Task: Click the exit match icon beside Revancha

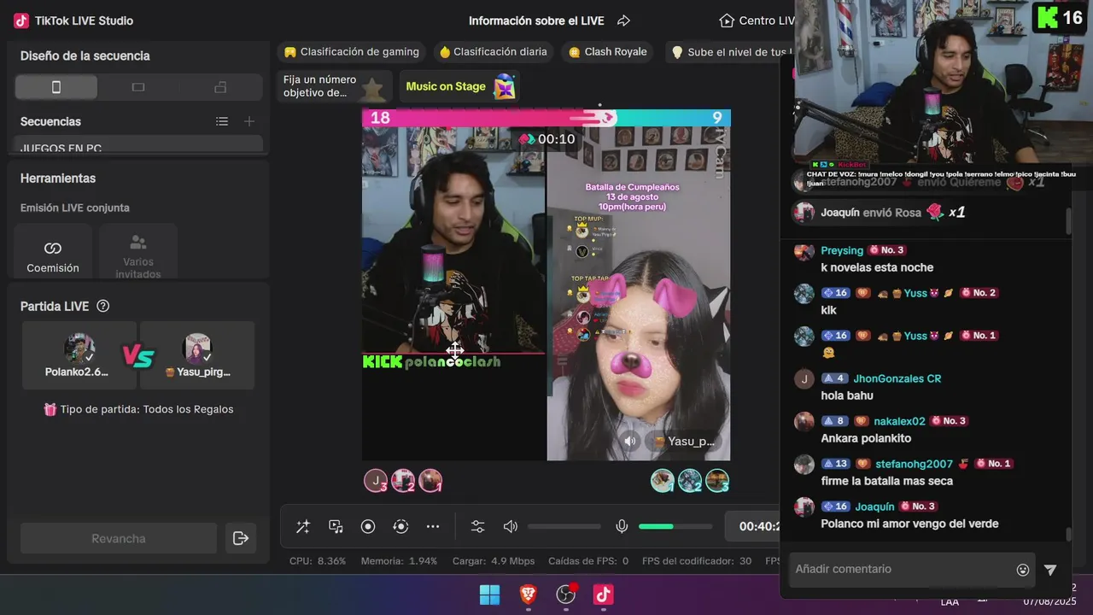Action: [x=241, y=538]
